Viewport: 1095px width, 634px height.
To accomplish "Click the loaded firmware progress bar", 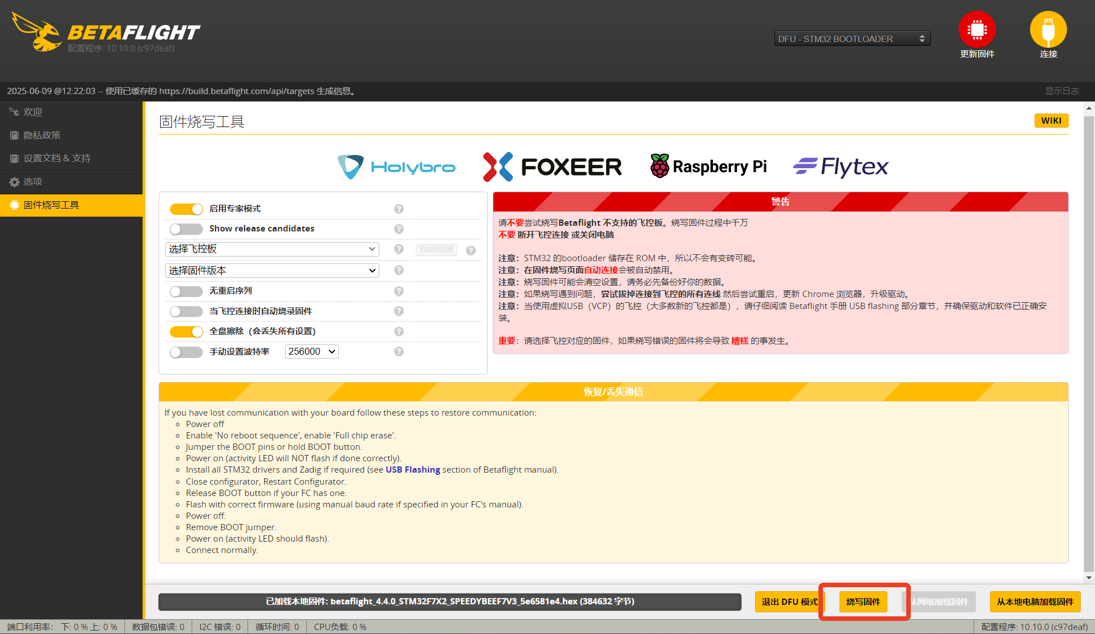I will coord(450,602).
